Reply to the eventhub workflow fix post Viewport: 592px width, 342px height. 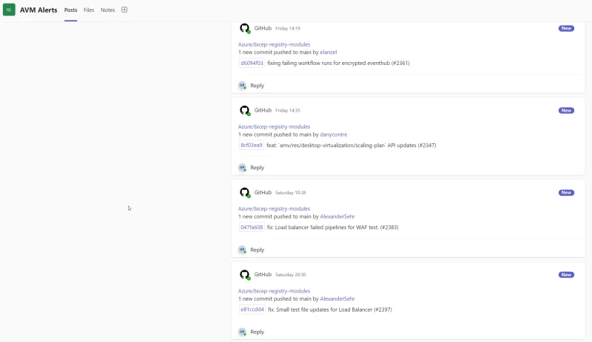pyautogui.click(x=257, y=86)
